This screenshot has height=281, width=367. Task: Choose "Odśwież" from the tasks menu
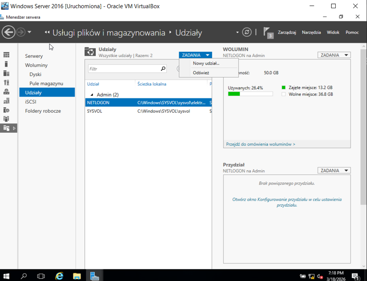pos(201,73)
